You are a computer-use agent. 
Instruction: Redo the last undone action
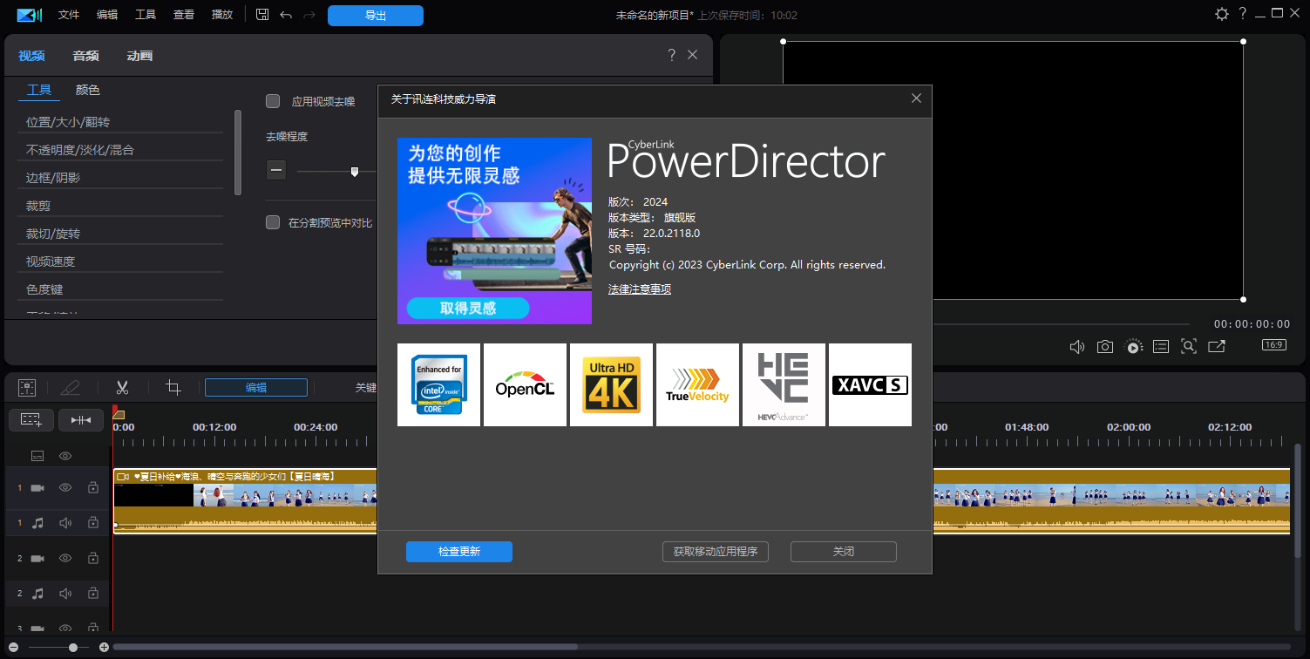coord(309,15)
